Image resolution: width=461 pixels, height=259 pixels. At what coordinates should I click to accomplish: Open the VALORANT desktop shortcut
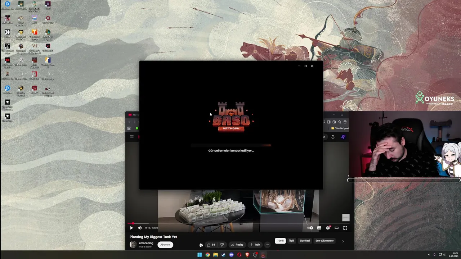click(x=48, y=47)
